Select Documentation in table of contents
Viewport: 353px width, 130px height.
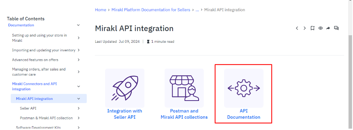click(21, 25)
